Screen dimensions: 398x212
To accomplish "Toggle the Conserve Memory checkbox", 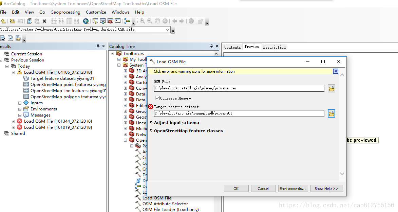I will coord(157,98).
